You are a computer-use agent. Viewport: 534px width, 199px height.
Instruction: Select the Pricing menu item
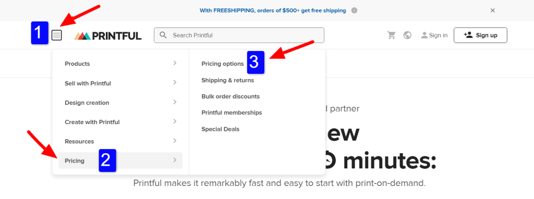coord(120,161)
